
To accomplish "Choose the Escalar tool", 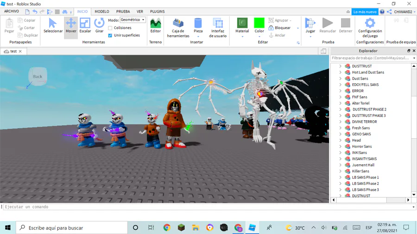I will (85, 26).
